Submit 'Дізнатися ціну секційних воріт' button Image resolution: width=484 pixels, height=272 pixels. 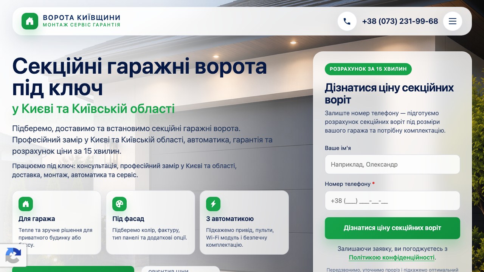coord(392,228)
